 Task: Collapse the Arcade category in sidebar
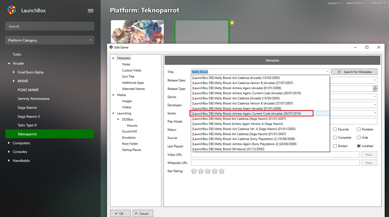(9, 64)
